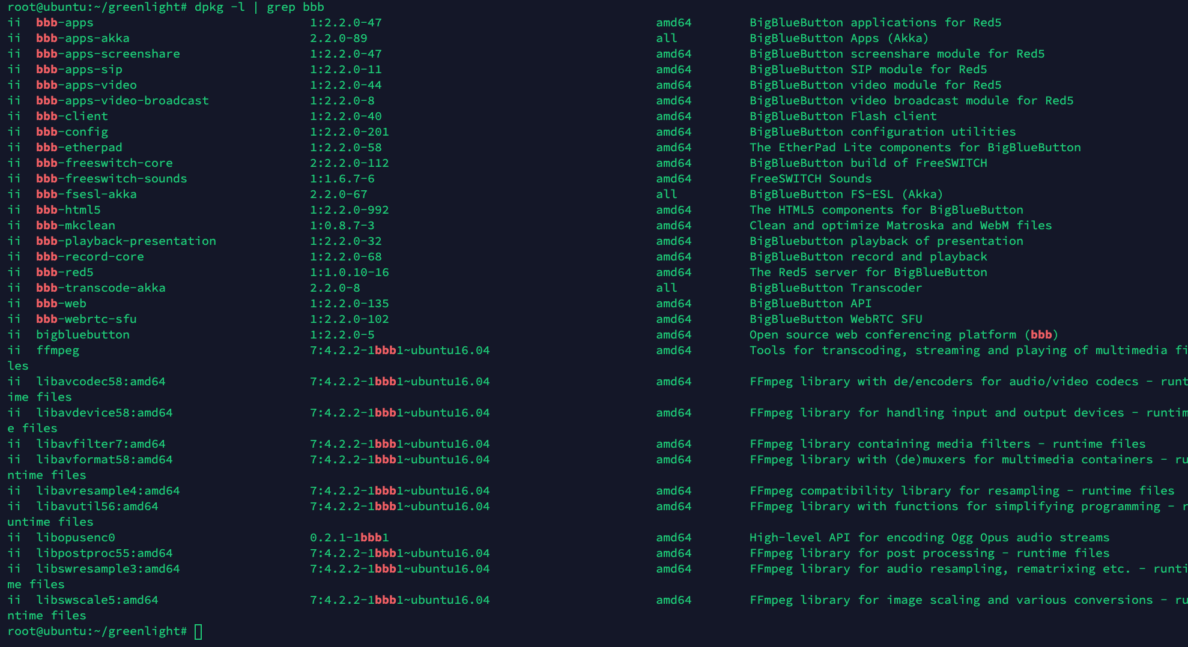
Task: Select the bbb-apps-screenshare package name
Action: [x=108, y=54]
